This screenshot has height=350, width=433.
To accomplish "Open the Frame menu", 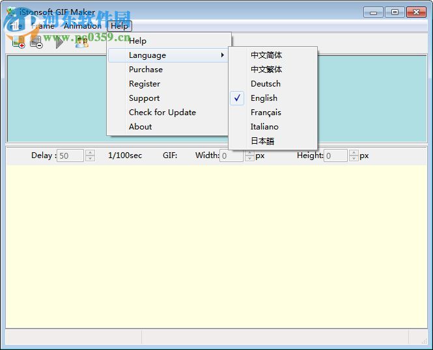I will [x=43, y=26].
